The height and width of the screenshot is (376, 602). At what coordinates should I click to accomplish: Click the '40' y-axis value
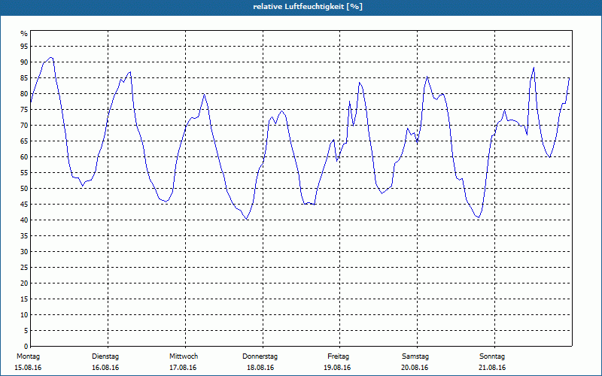click(x=24, y=220)
